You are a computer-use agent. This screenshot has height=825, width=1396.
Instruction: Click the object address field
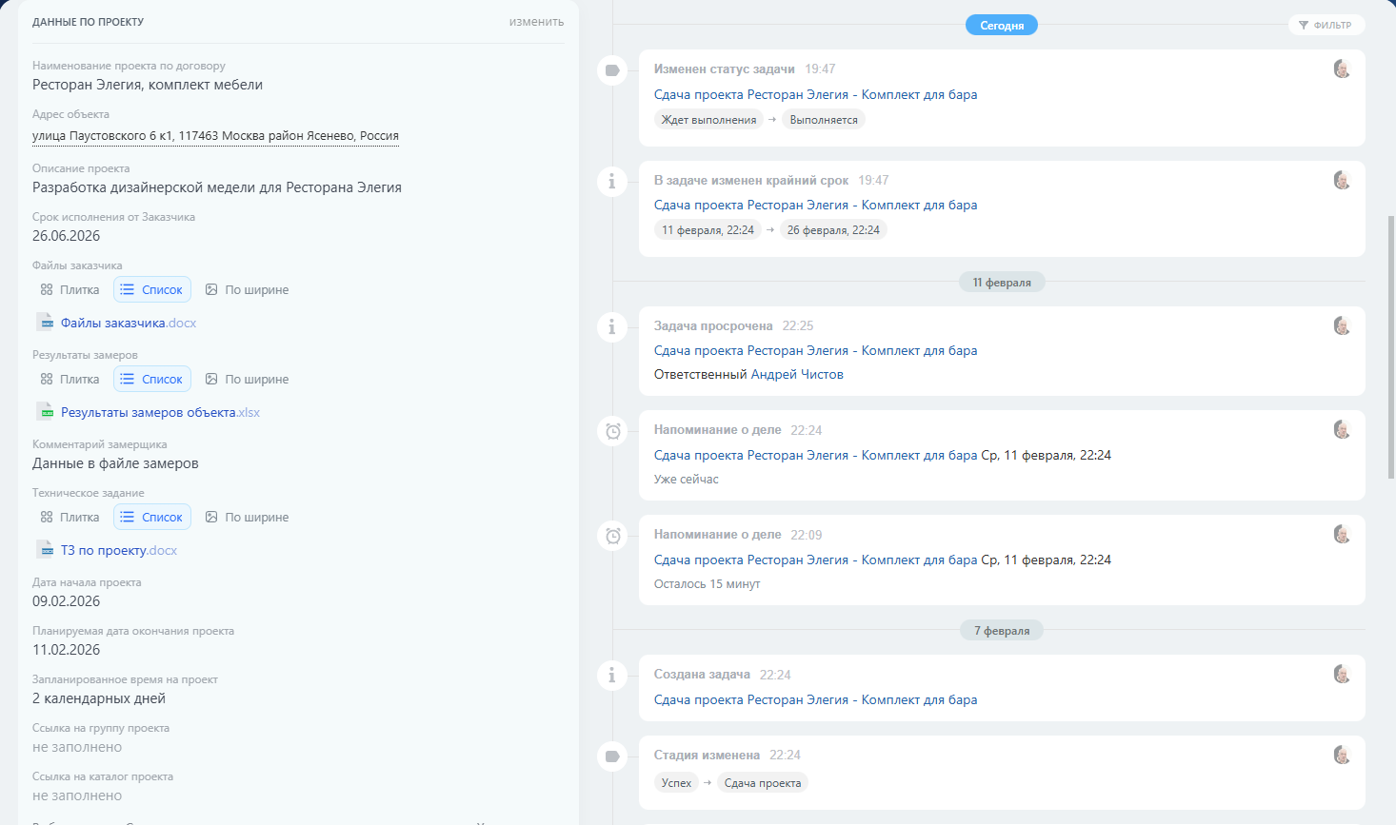[215, 136]
